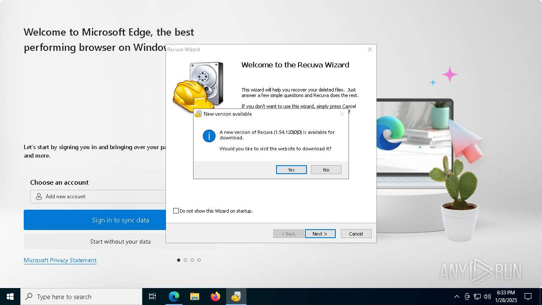Open the clock showing 6:33 PM

[x=506, y=297]
